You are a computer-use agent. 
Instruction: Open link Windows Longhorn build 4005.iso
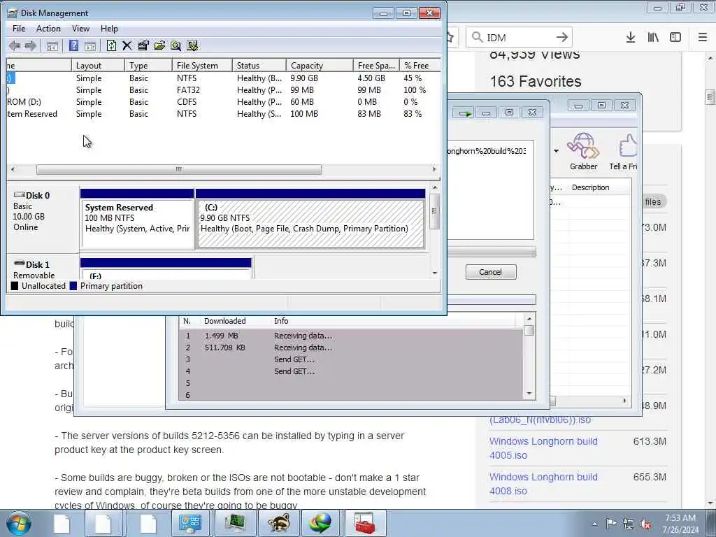[x=543, y=448]
